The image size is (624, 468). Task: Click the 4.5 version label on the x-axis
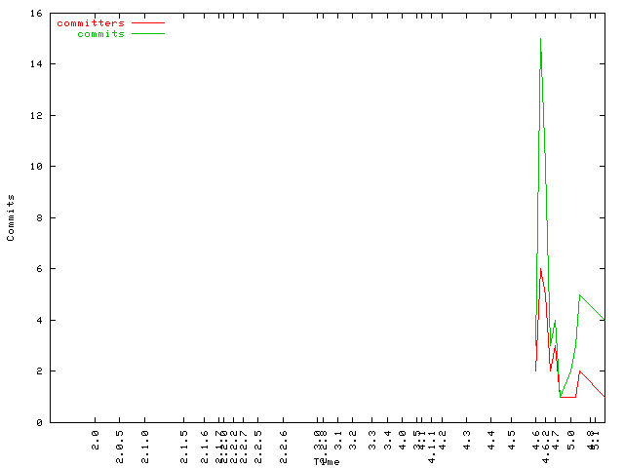coord(511,435)
